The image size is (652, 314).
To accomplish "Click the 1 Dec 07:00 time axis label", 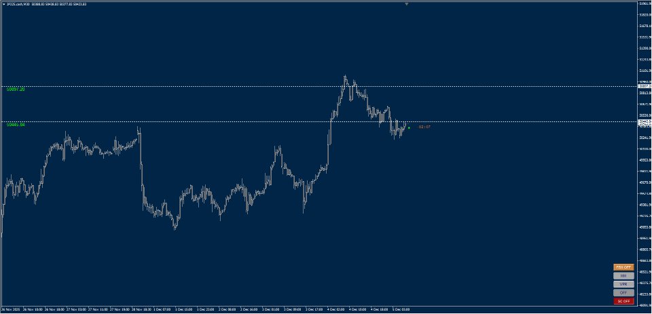I will [x=162, y=309].
